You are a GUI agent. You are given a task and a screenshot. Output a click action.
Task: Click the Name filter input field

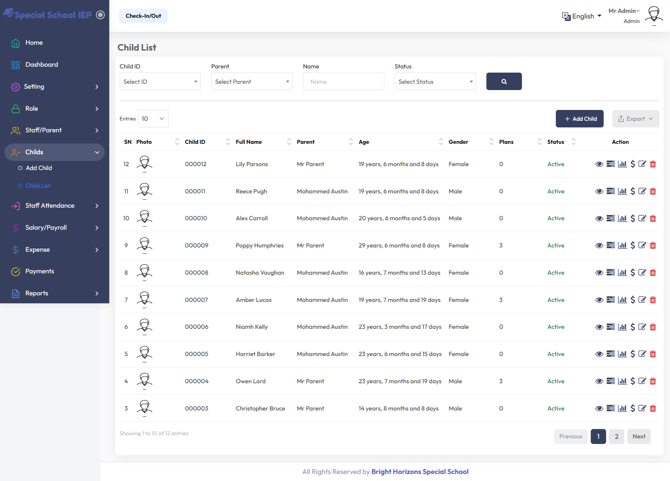(x=343, y=81)
